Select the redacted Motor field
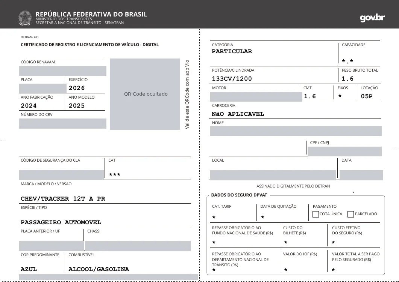This screenshot has width=399, height=282. [x=256, y=97]
